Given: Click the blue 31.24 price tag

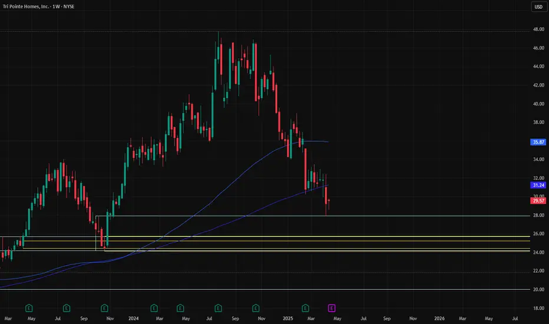Looking at the screenshot, I should pos(538,185).
